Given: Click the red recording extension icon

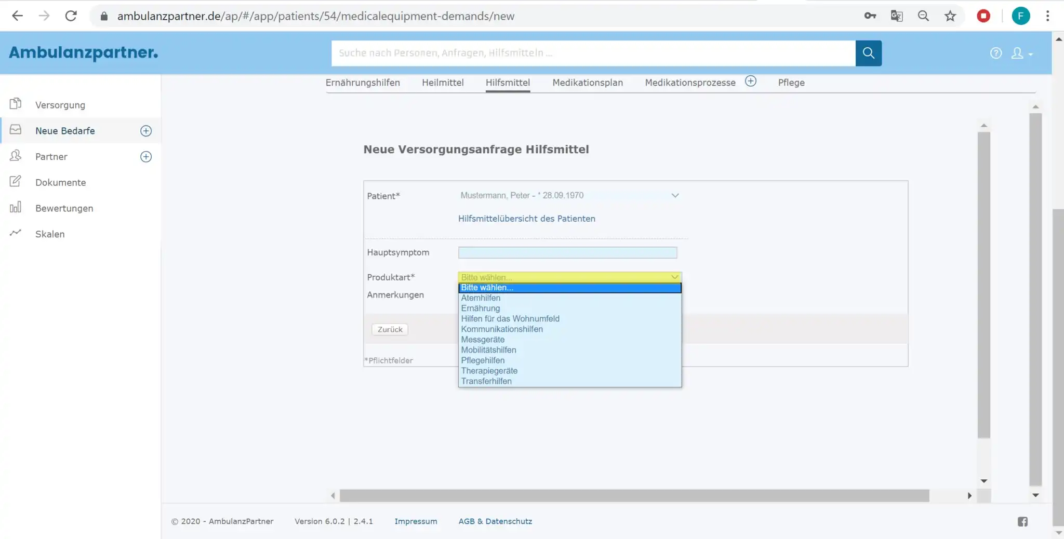Looking at the screenshot, I should pyautogui.click(x=983, y=16).
